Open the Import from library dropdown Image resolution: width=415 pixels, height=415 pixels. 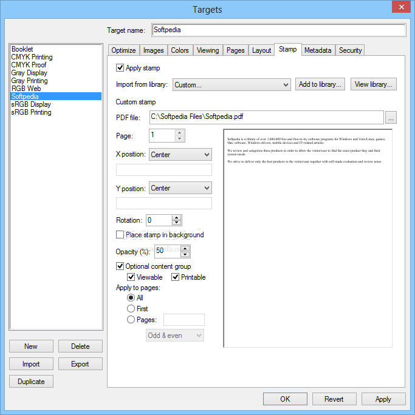pos(232,85)
